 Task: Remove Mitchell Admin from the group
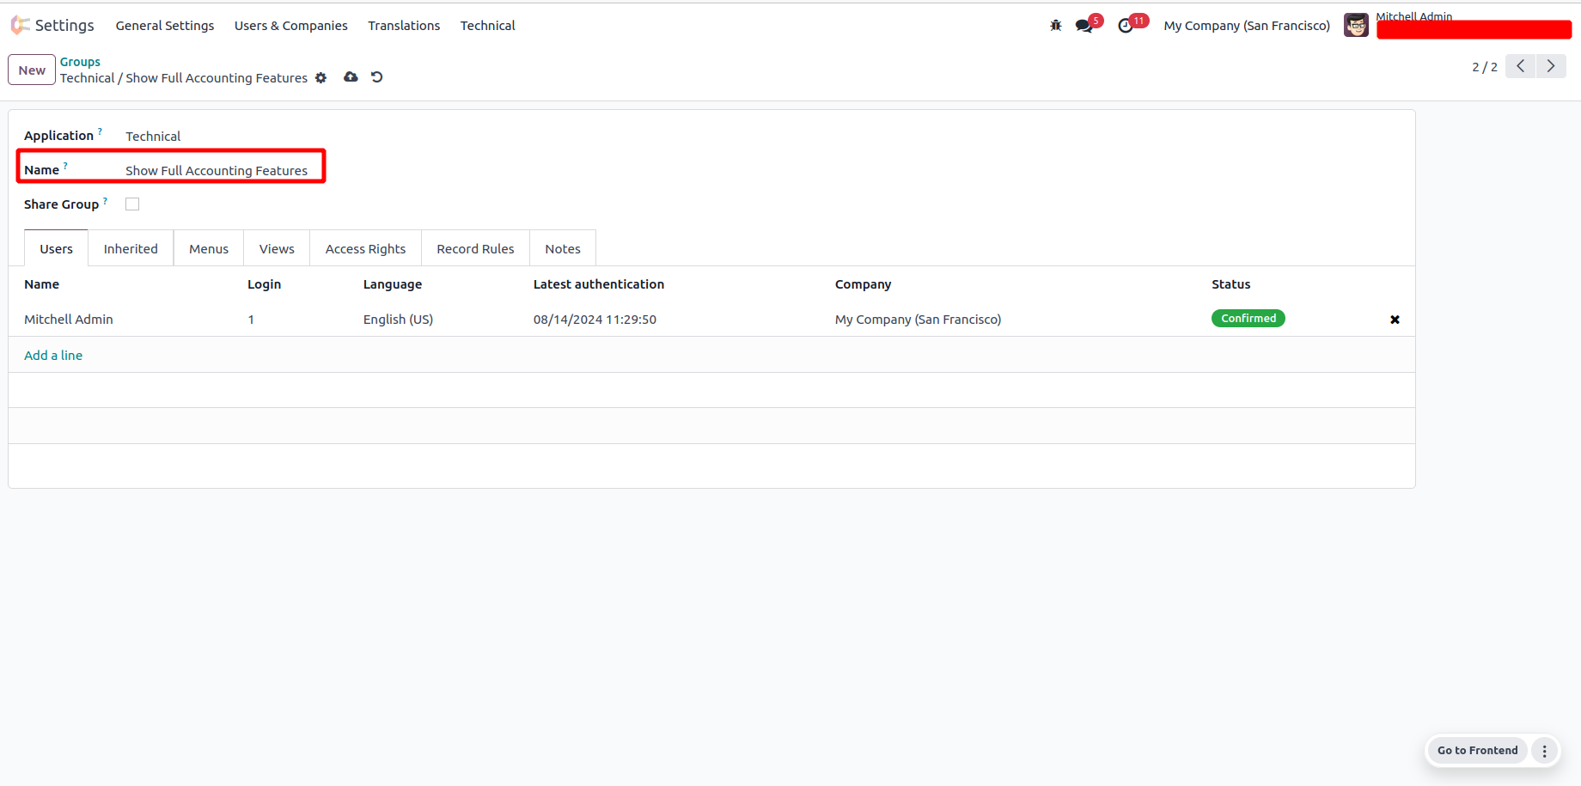[1395, 320]
